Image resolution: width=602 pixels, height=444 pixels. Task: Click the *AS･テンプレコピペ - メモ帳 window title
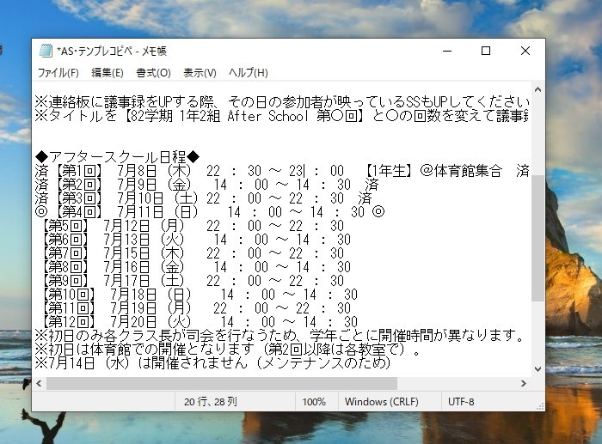click(112, 51)
